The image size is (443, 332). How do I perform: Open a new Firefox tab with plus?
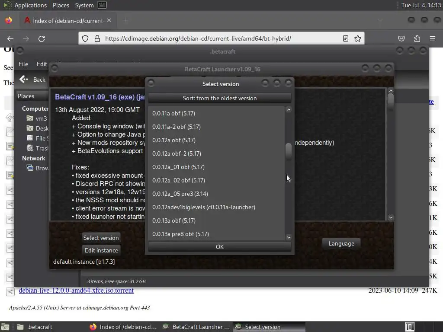pyautogui.click(x=126, y=21)
